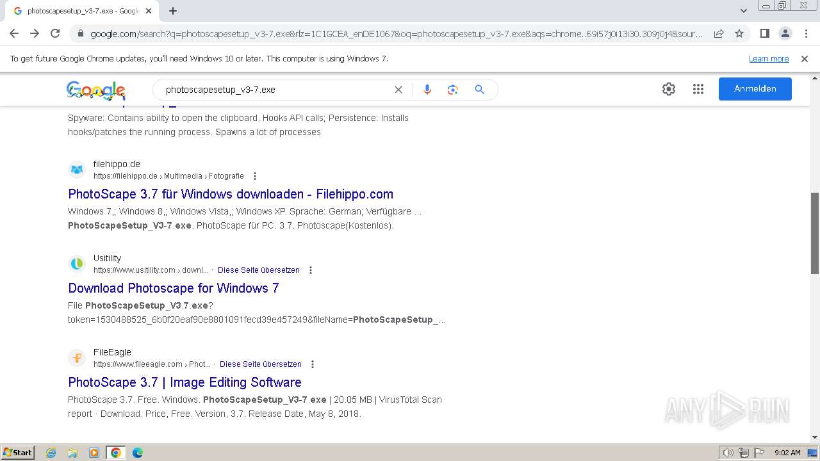Launch Internet Explorer from taskbar

click(51, 453)
